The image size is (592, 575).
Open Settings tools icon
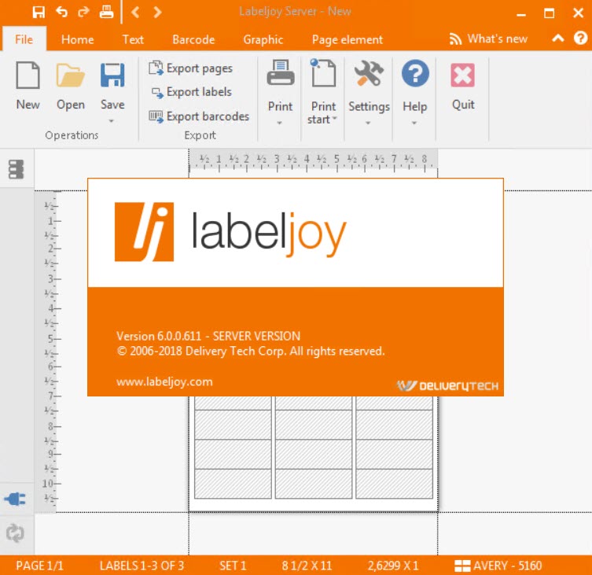pos(369,73)
